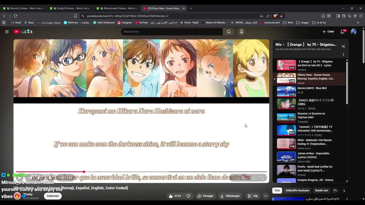
Task: Click the Créer button
Action: [328, 32]
